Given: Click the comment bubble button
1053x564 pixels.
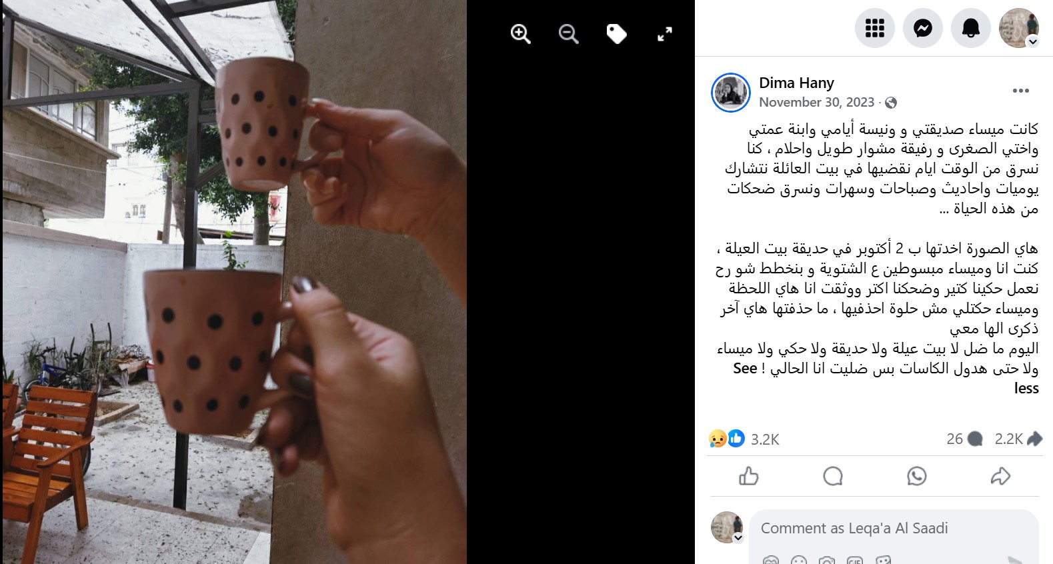Looking at the screenshot, I should 833,476.
